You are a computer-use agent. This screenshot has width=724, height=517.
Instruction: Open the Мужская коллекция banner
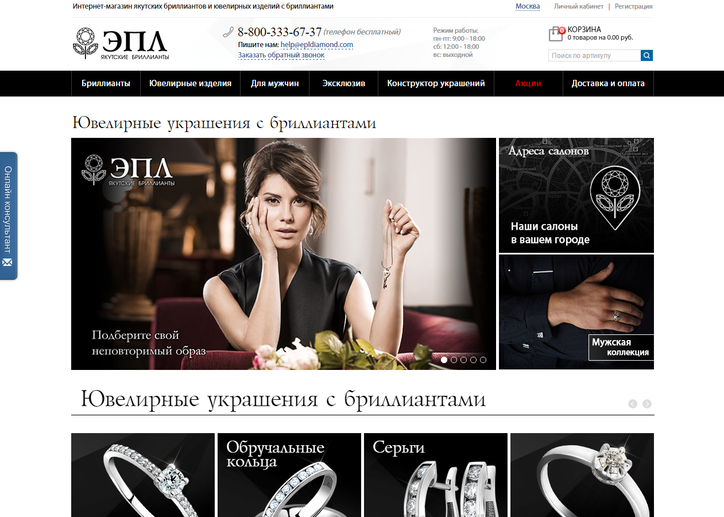(576, 312)
